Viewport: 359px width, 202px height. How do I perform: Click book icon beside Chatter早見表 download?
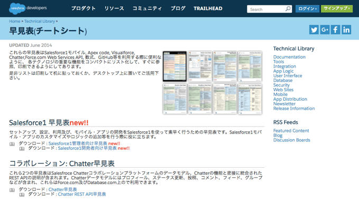point(12,190)
